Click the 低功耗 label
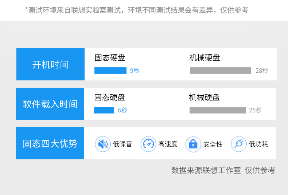The height and width of the screenshot is (195, 288). 258,144
